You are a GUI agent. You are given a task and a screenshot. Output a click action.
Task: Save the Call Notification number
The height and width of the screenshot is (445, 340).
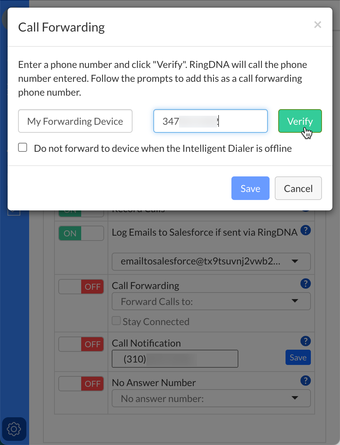(x=298, y=357)
